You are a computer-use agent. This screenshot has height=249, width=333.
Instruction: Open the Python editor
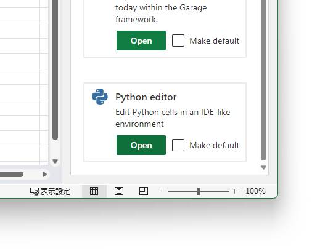coord(141,145)
